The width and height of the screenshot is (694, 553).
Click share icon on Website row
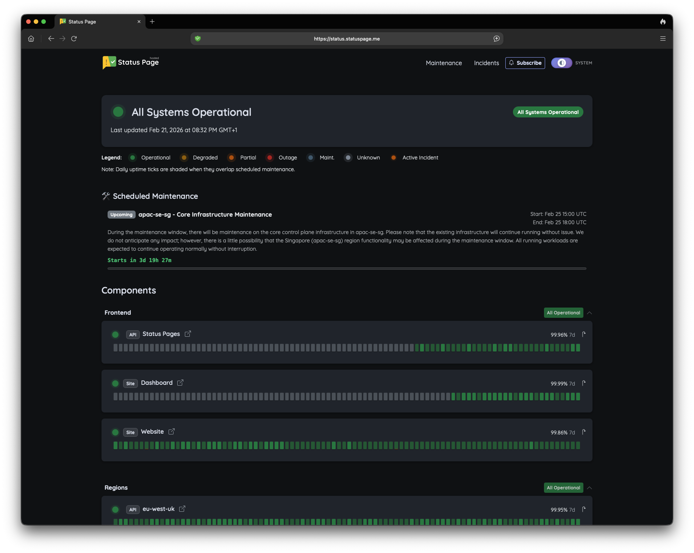[584, 432]
